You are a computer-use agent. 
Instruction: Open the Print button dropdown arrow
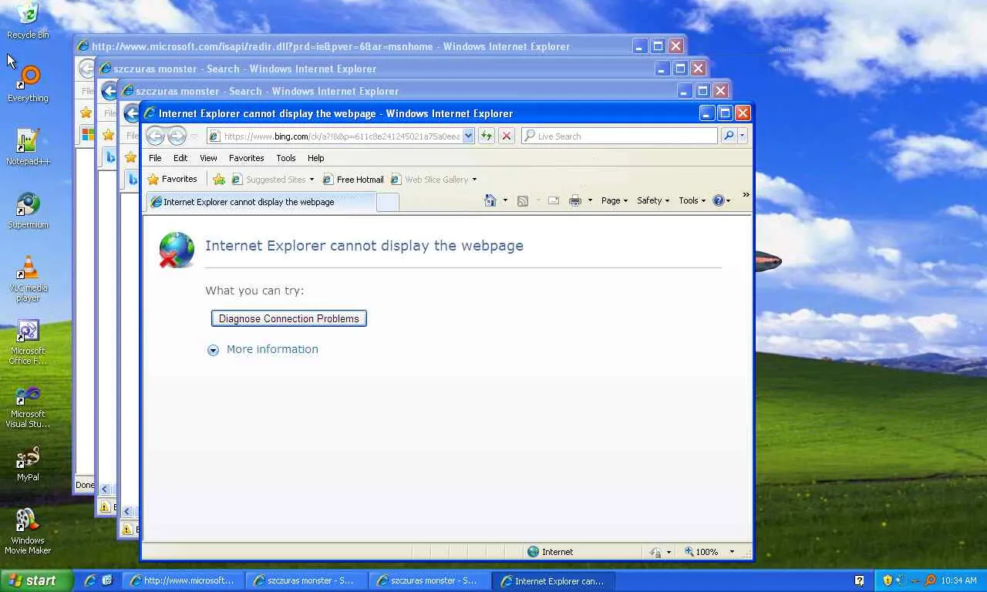point(590,200)
